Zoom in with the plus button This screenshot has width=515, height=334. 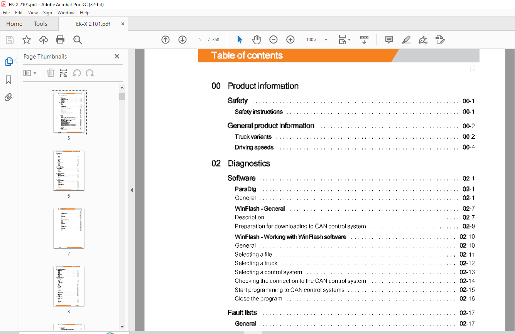(x=290, y=40)
